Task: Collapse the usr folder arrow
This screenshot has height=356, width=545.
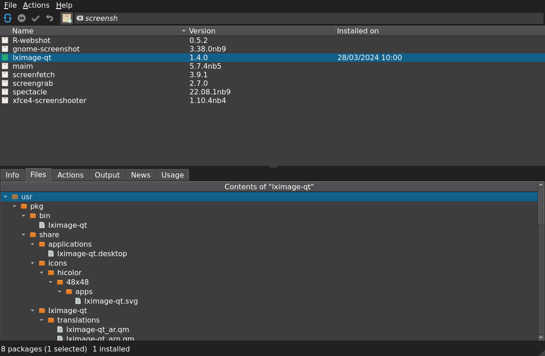Action: [5, 197]
